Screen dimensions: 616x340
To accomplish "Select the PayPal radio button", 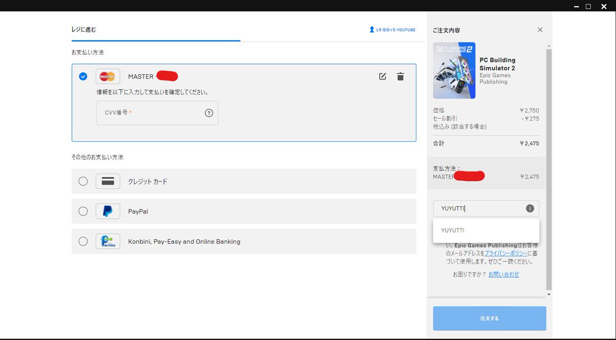I will (x=83, y=211).
